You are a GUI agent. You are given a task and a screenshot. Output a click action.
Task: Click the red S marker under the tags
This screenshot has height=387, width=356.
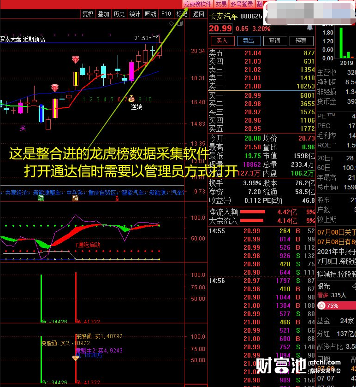click(117, 199)
